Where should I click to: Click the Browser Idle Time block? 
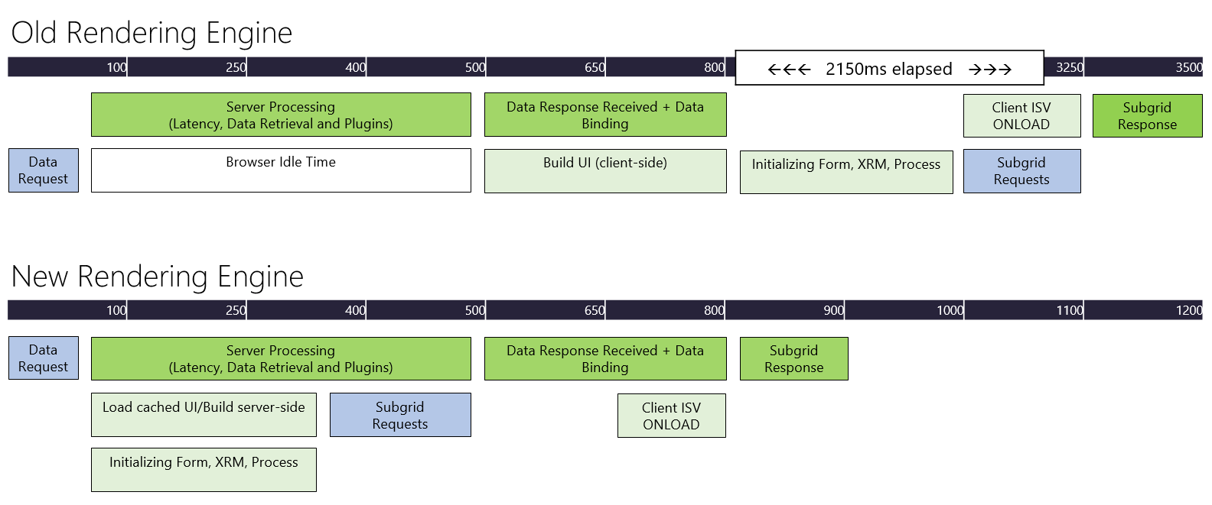pyautogui.click(x=281, y=170)
